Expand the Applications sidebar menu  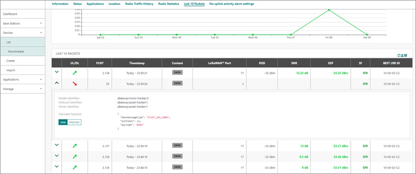(x=22, y=80)
